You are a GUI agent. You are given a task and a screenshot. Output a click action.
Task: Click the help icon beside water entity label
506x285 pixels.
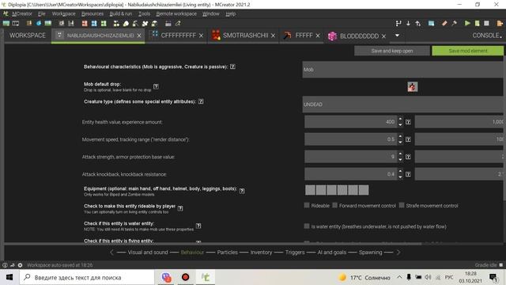[x=198, y=226]
